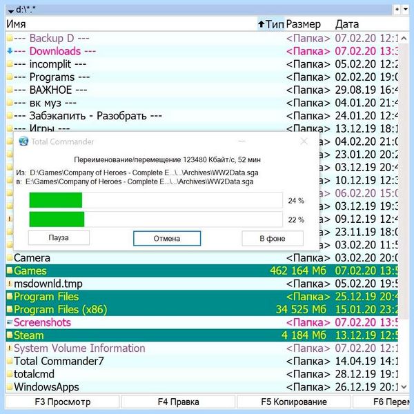Screen dimensions: 414x414
Task: Click the Backup D folder icon
Action: pos(10,38)
